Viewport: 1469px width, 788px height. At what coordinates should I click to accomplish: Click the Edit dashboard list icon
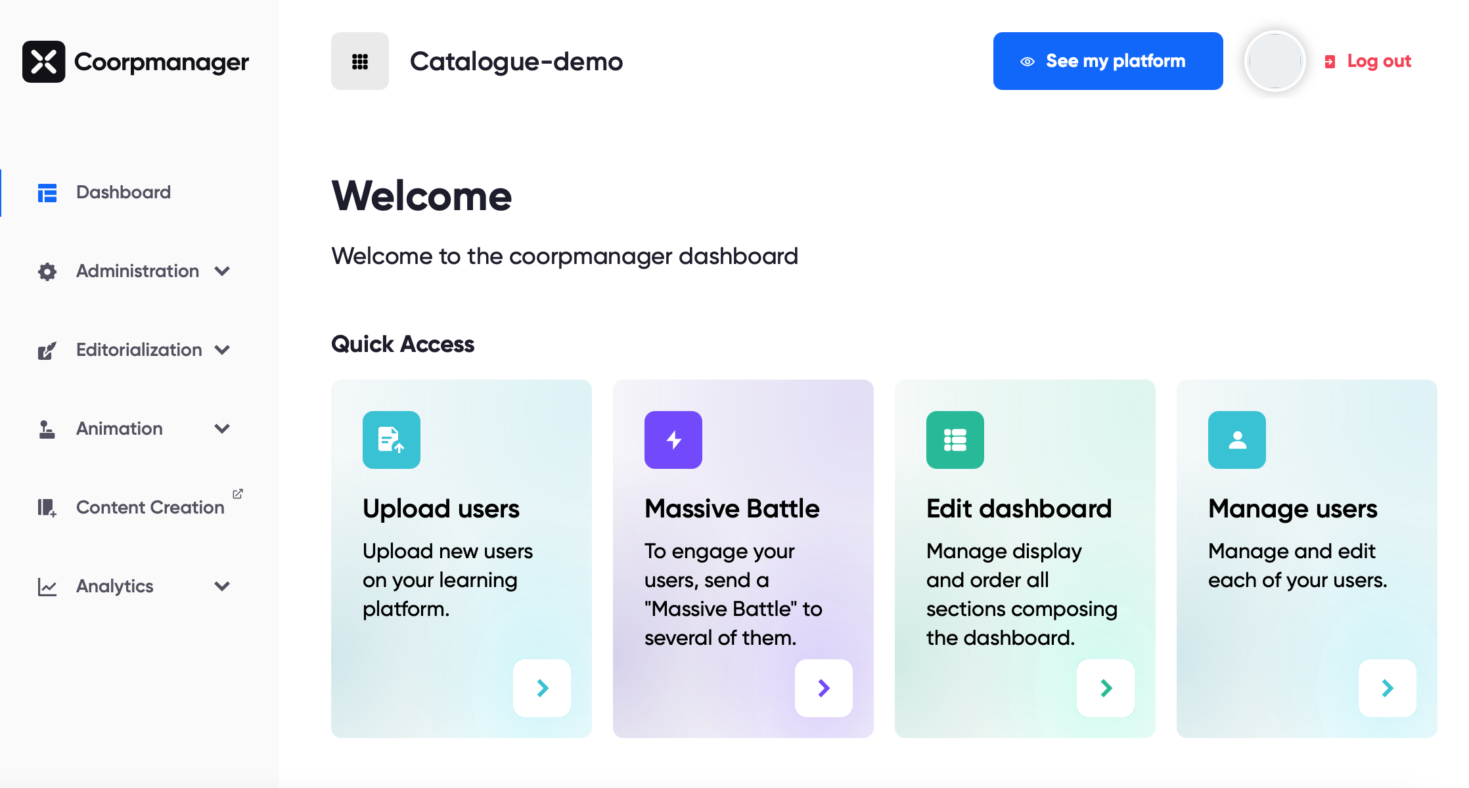click(955, 440)
